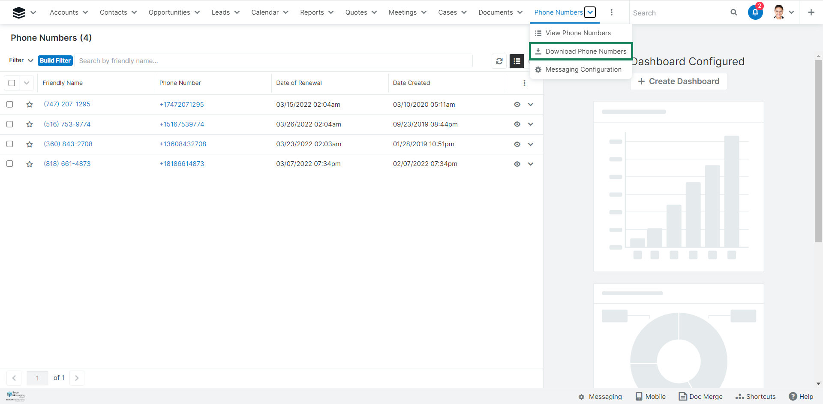This screenshot has height=404, width=823.
Task: Preview the (516) 753-9774 record
Action: point(517,124)
